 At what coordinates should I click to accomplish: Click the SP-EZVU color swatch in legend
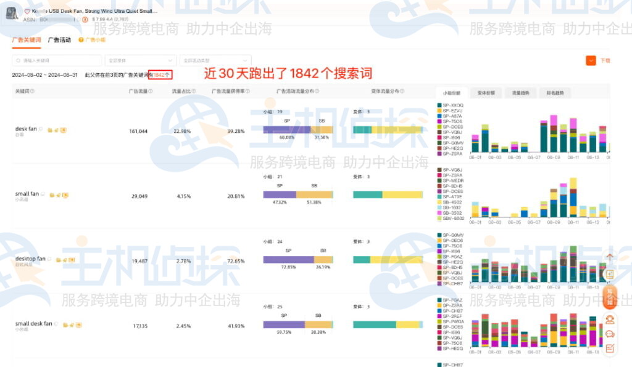click(439, 111)
